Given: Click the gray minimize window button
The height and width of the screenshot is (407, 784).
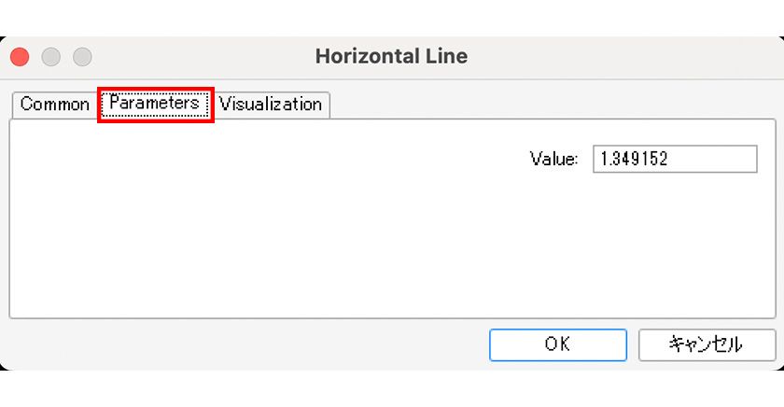Looking at the screenshot, I should click(x=51, y=57).
